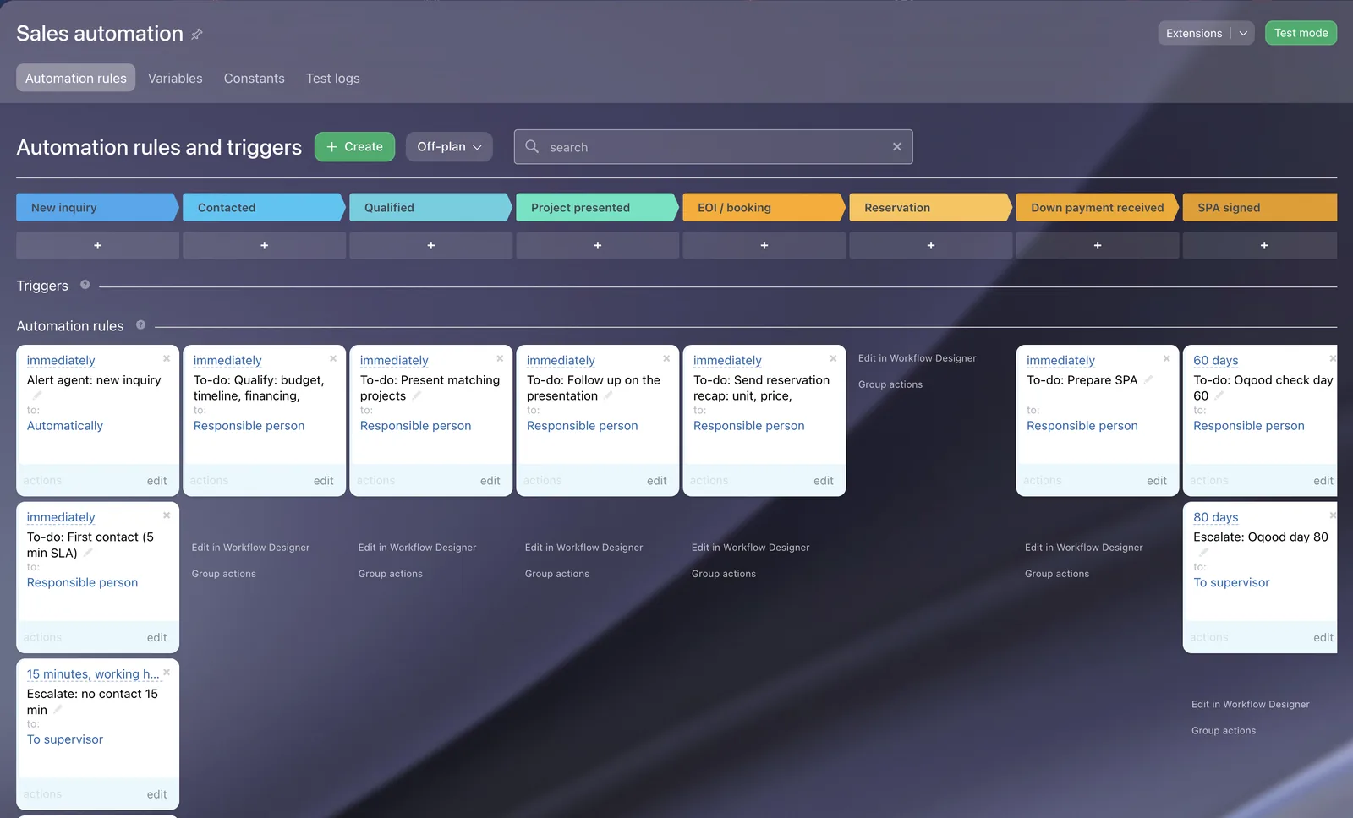The width and height of the screenshot is (1353, 818).
Task: Open Edit in Workflow Designer under Reservation
Action: [x=917, y=358]
